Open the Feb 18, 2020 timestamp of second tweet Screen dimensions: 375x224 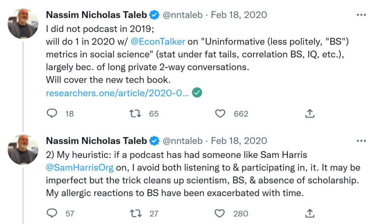click(x=239, y=141)
